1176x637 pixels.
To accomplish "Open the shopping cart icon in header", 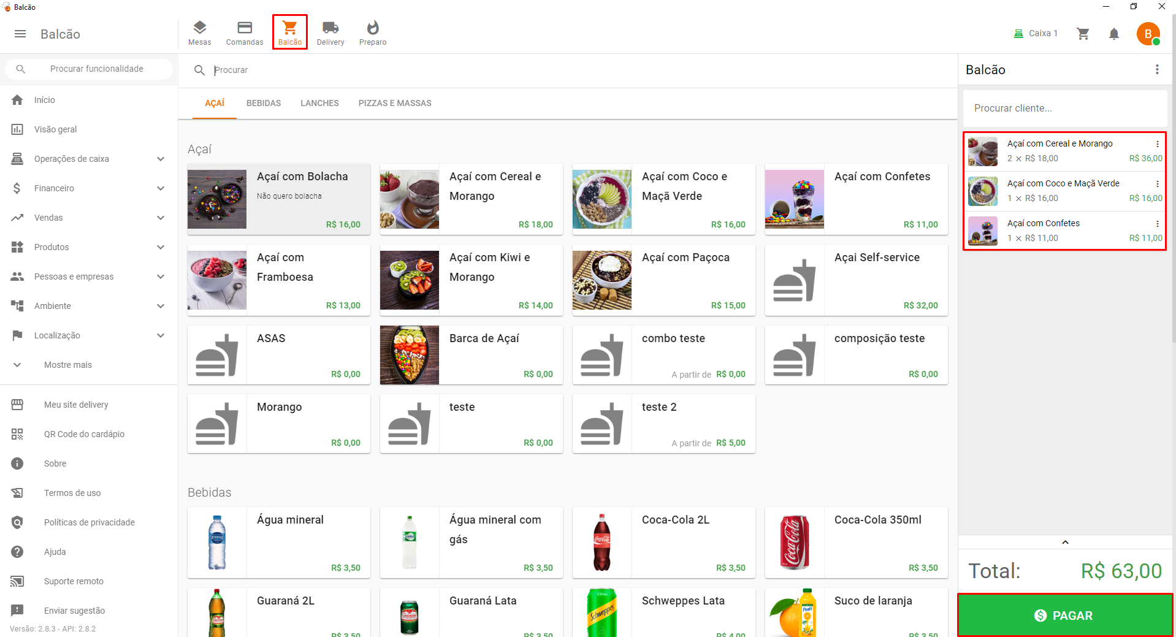I will [1083, 34].
